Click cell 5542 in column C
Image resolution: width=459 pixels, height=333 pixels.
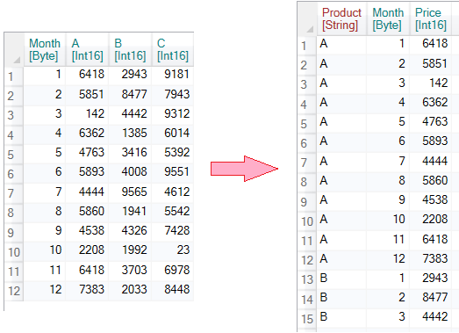173,212
